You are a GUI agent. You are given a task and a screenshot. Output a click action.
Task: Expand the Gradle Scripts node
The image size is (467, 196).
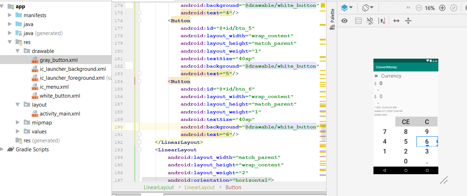[2, 150]
